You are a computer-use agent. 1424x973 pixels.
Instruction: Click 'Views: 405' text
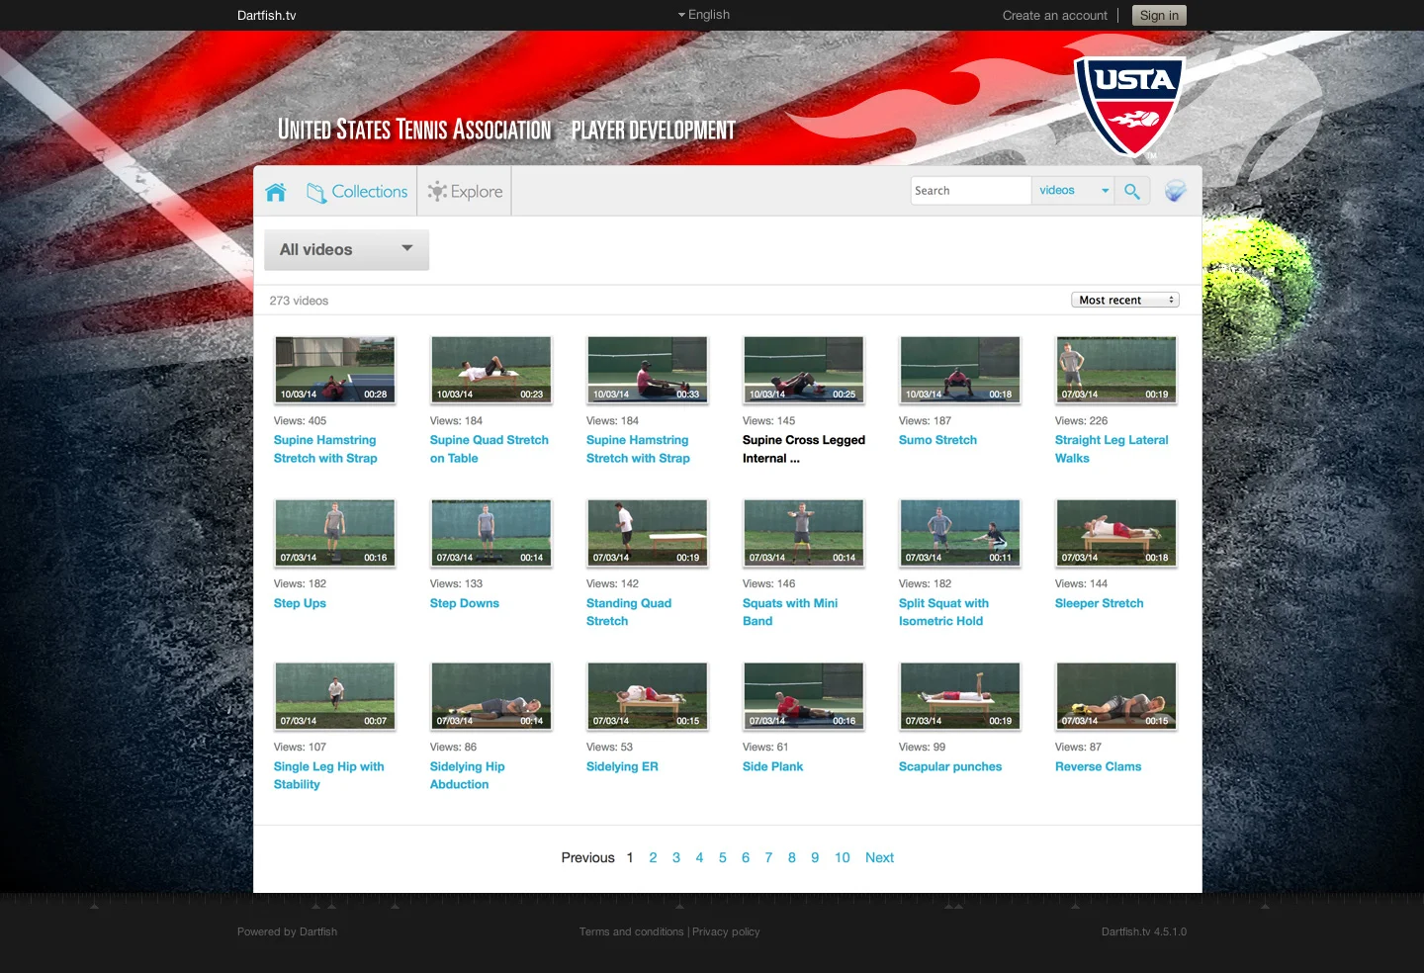coord(300,420)
